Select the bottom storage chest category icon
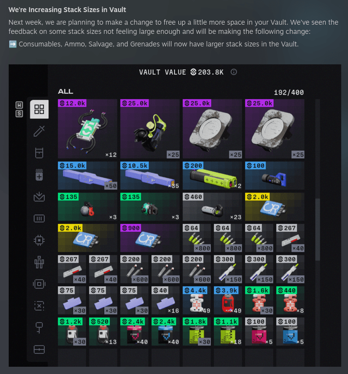Image resolution: width=348 pixels, height=374 pixels. (x=39, y=350)
